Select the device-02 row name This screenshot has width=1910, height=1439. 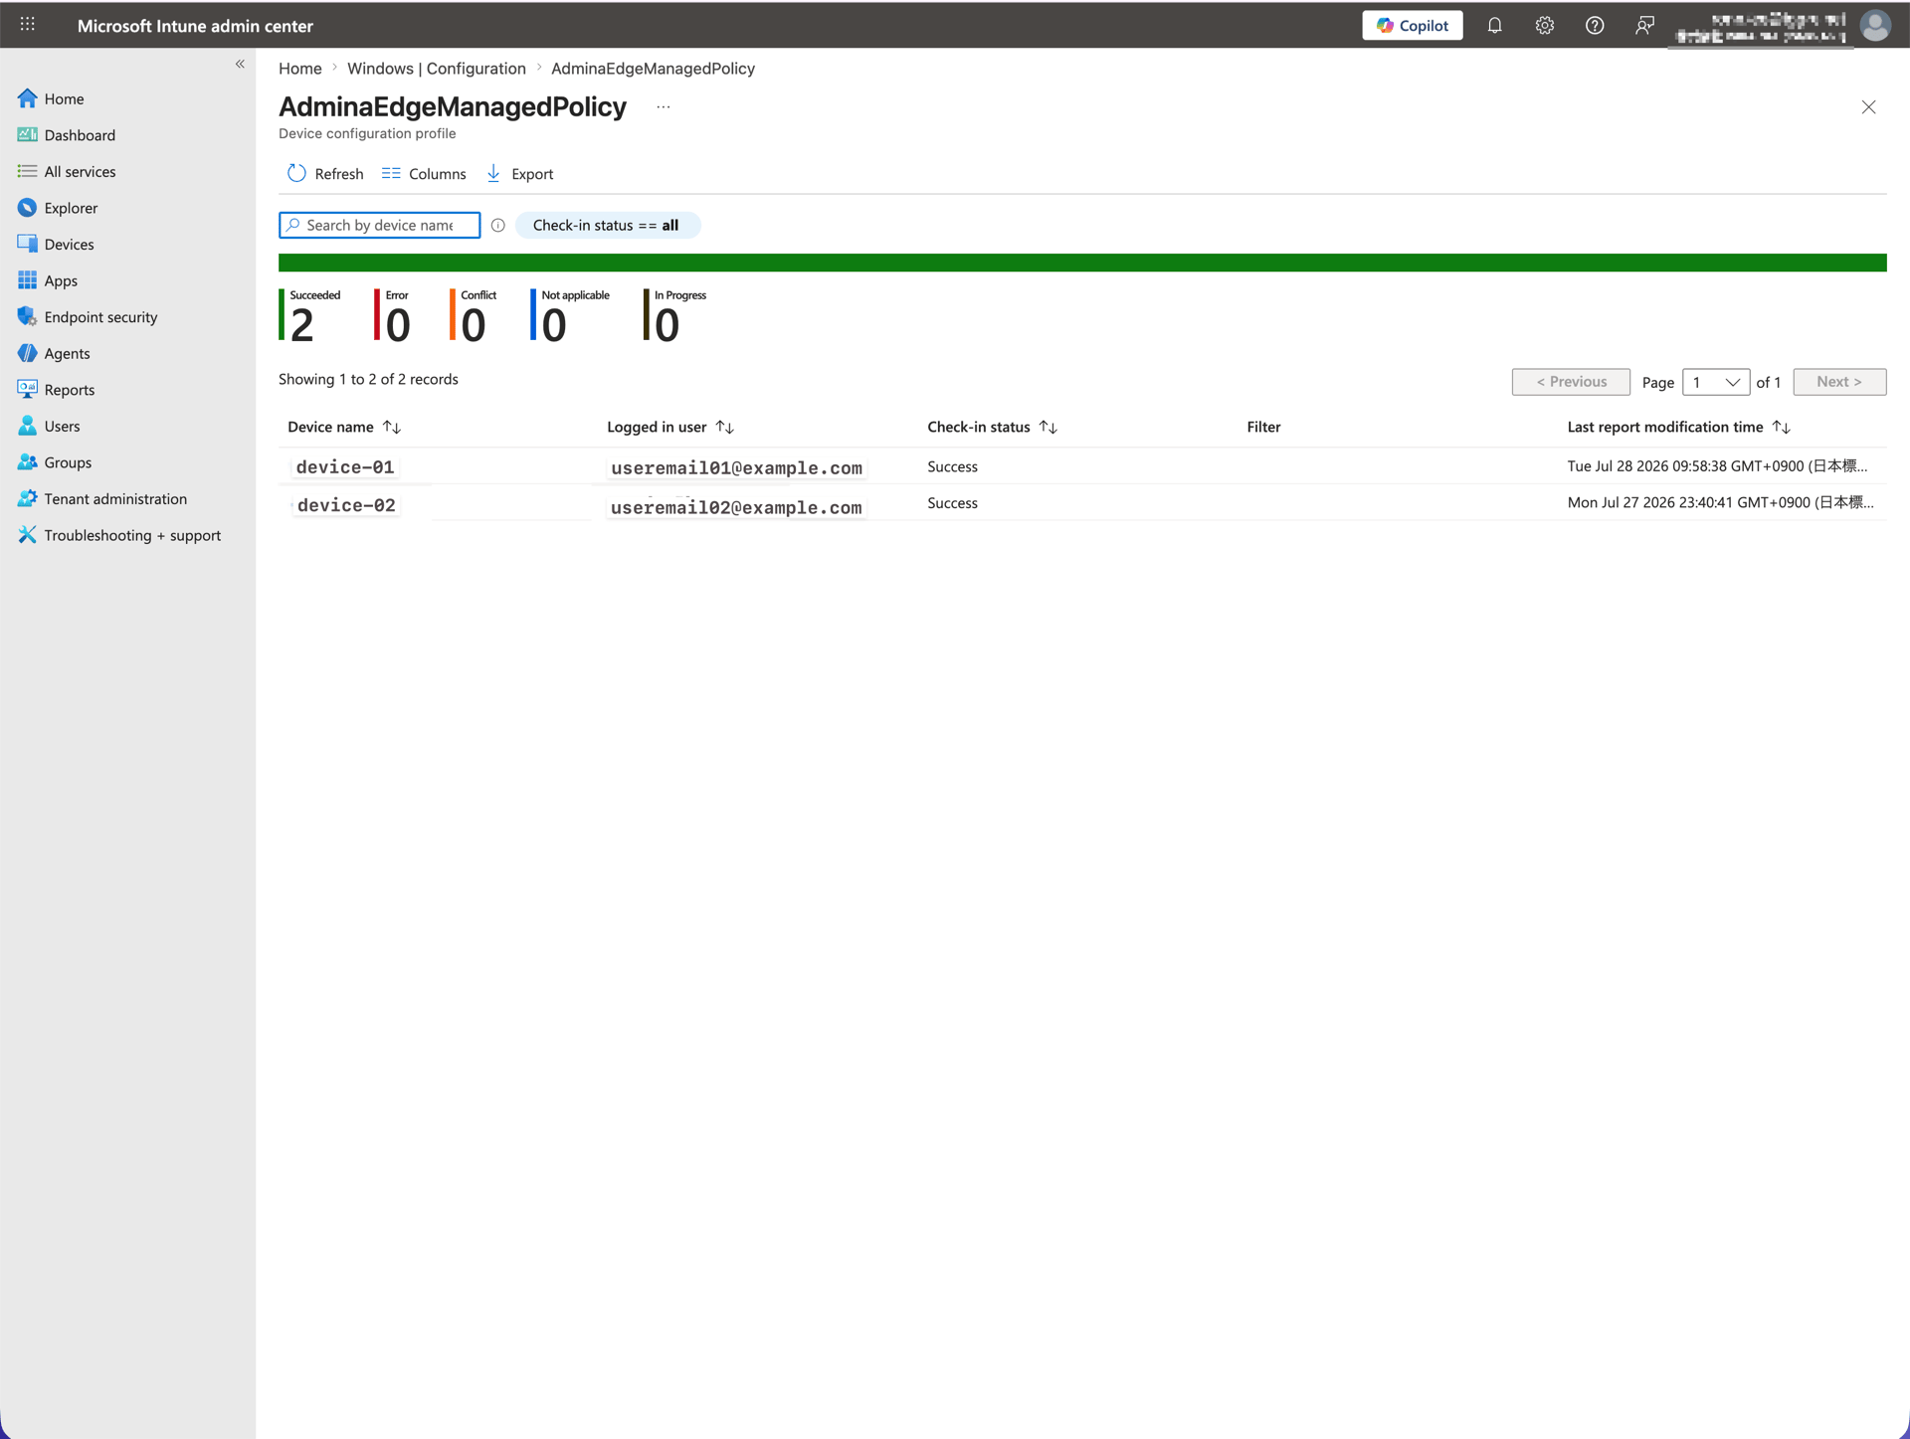[x=346, y=506]
